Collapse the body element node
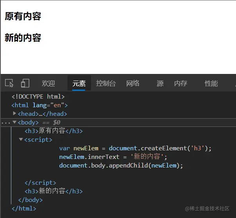 coord(14,122)
